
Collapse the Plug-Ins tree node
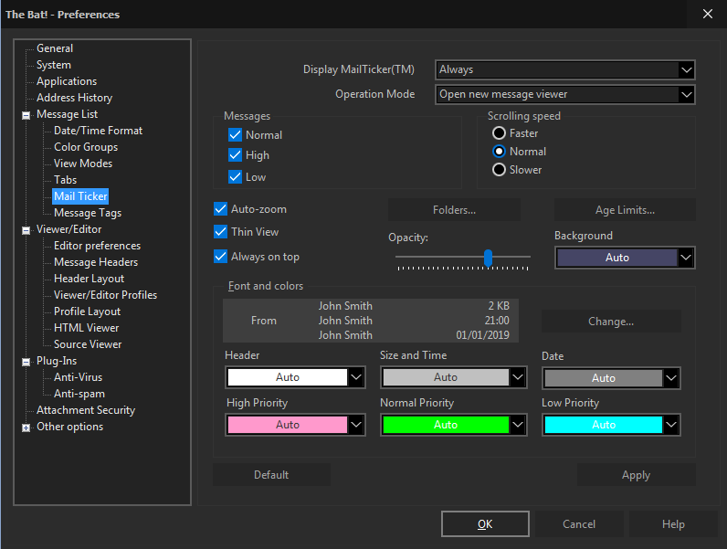click(26, 362)
